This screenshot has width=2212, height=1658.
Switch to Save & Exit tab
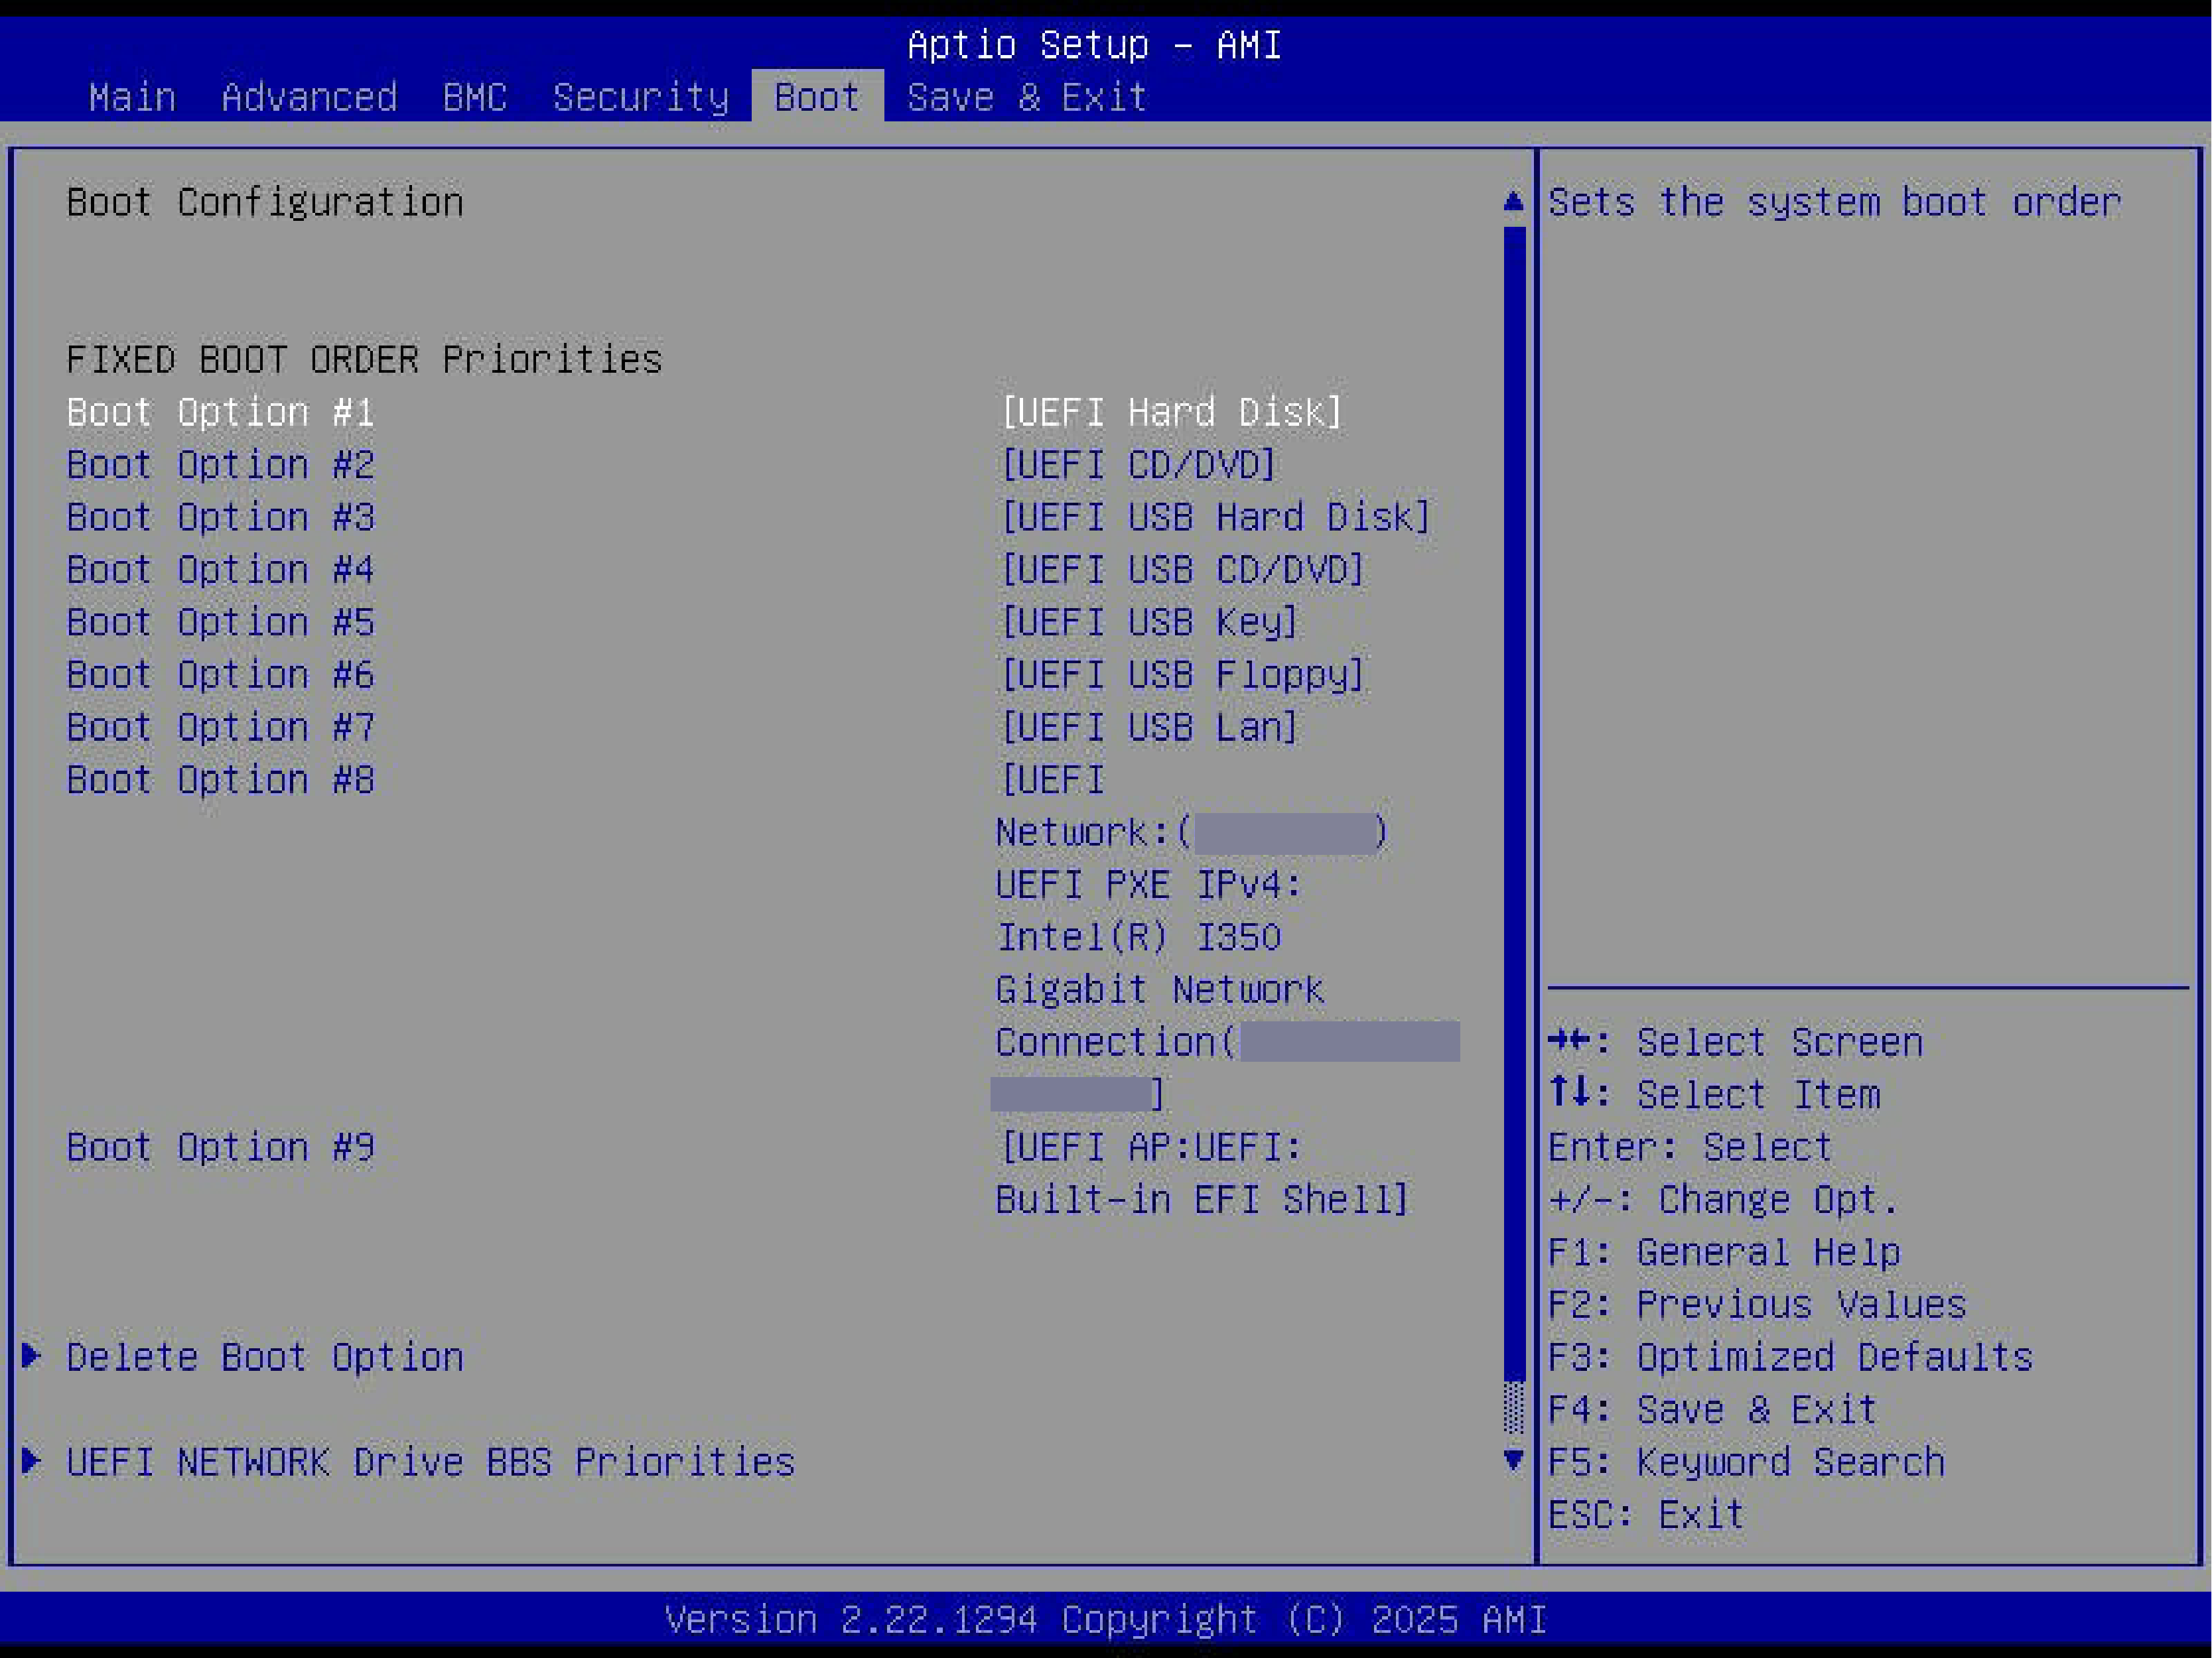coord(1026,97)
